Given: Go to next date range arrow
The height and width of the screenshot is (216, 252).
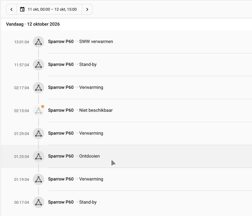Looking at the screenshot, I should [87, 9].
